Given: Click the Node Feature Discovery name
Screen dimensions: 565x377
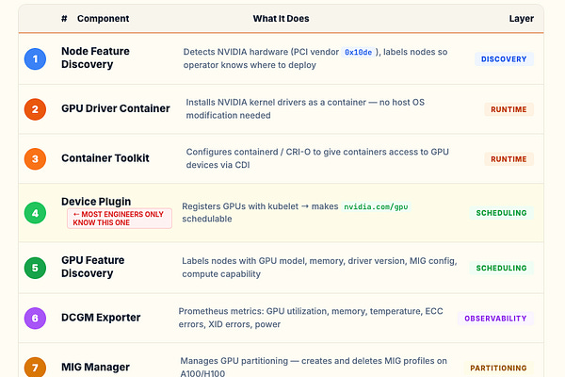Looking at the screenshot, I should pyautogui.click(x=95, y=57).
